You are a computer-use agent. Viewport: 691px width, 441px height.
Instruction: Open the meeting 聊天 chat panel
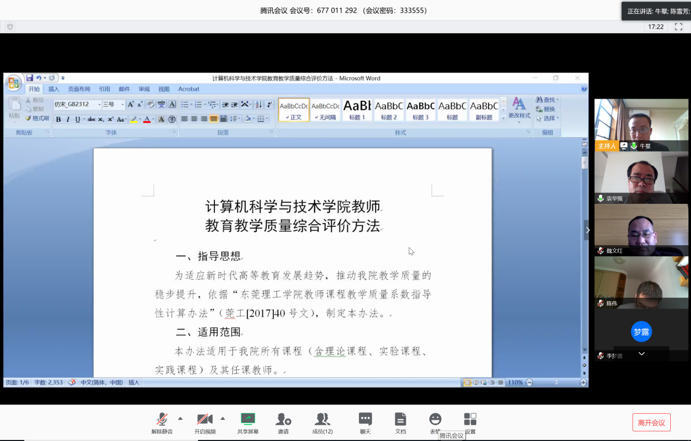(365, 422)
